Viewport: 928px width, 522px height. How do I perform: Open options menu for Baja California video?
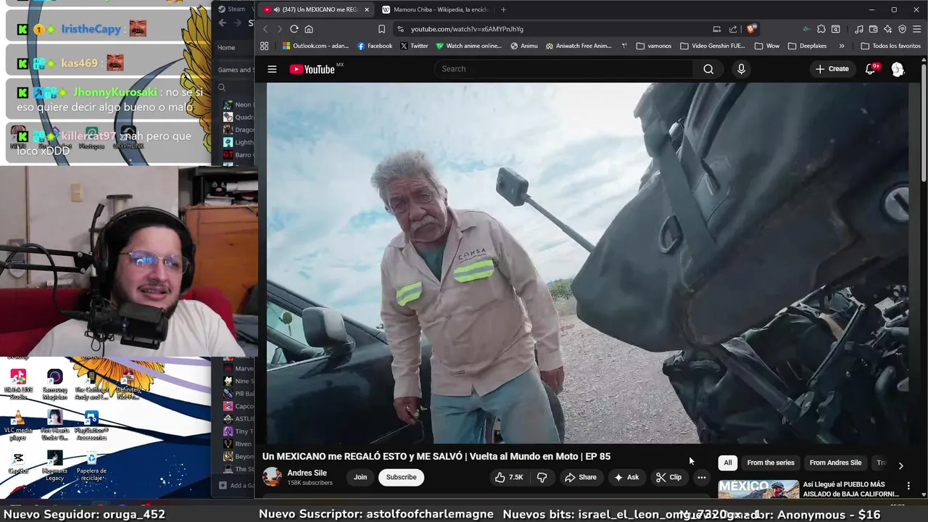coord(908,486)
